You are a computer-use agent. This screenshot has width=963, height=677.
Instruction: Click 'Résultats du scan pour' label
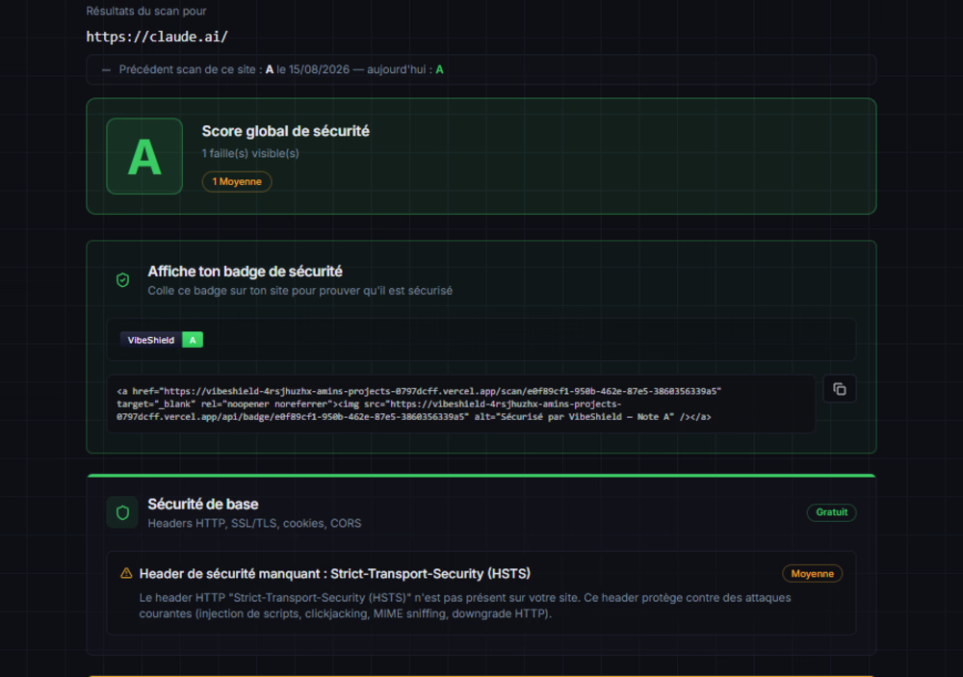tap(146, 11)
